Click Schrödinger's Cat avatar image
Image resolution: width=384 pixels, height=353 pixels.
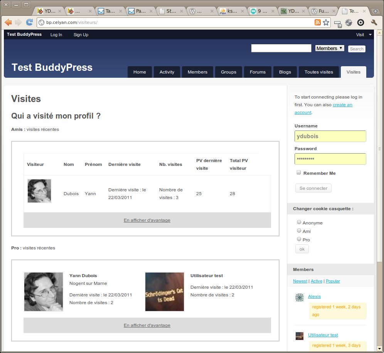(165, 292)
